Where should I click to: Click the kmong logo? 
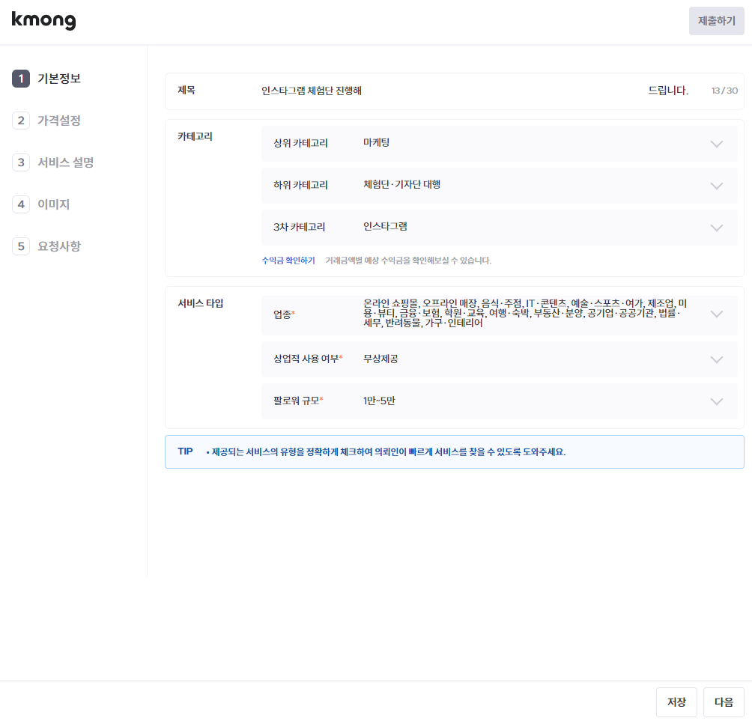click(43, 20)
